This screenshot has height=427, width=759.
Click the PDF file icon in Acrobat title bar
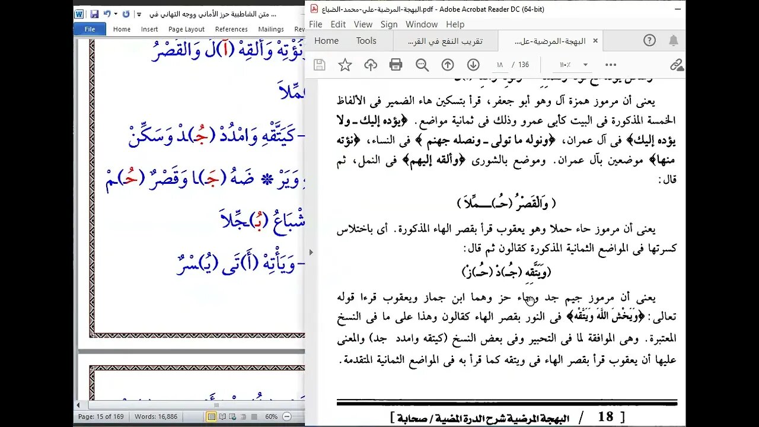(x=314, y=9)
